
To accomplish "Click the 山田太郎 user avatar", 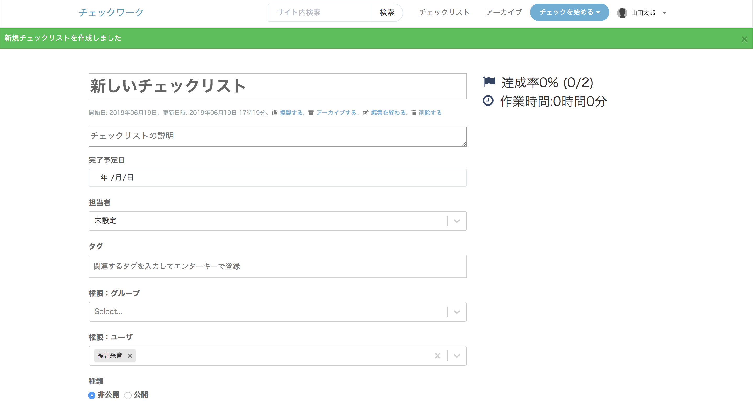I will click(x=622, y=13).
